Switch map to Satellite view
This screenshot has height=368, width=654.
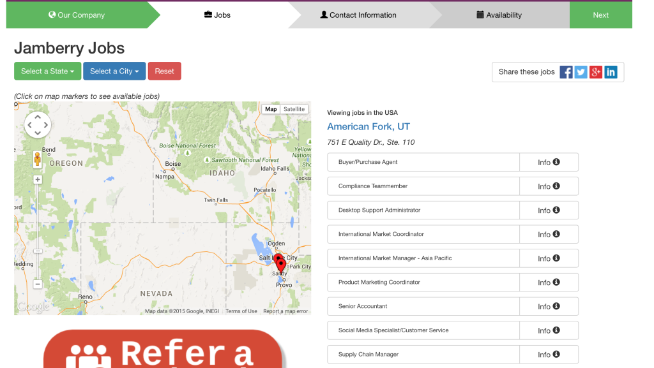[x=294, y=109]
